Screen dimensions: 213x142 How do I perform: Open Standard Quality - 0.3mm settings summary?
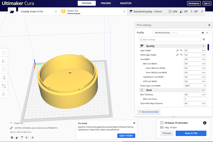pyautogui.click(x=166, y=12)
